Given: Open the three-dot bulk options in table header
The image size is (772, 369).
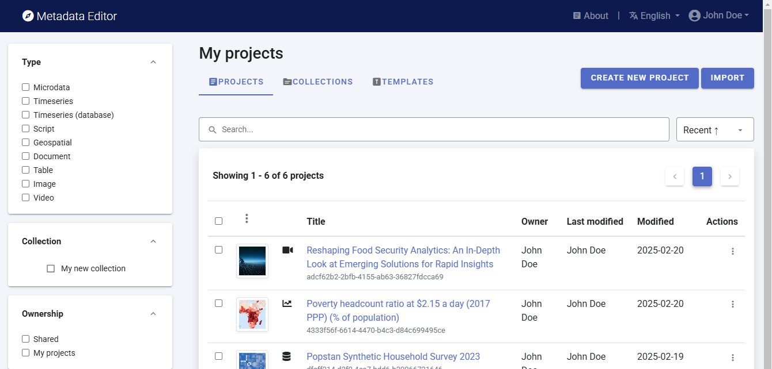Looking at the screenshot, I should point(247,218).
